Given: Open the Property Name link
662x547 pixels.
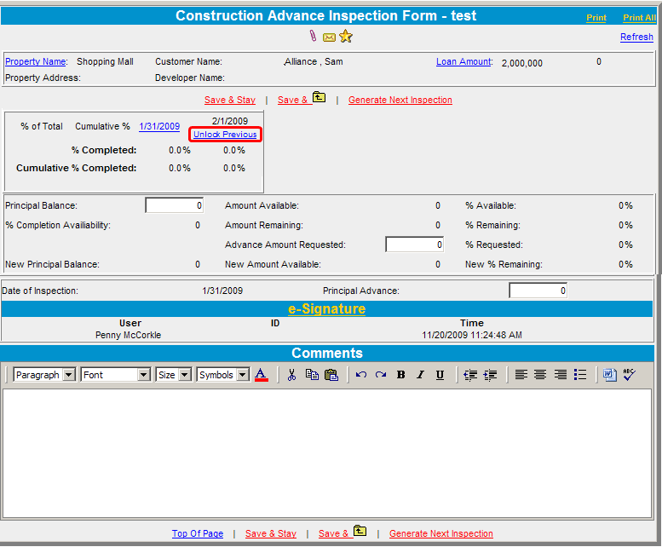Looking at the screenshot, I should pos(36,61).
